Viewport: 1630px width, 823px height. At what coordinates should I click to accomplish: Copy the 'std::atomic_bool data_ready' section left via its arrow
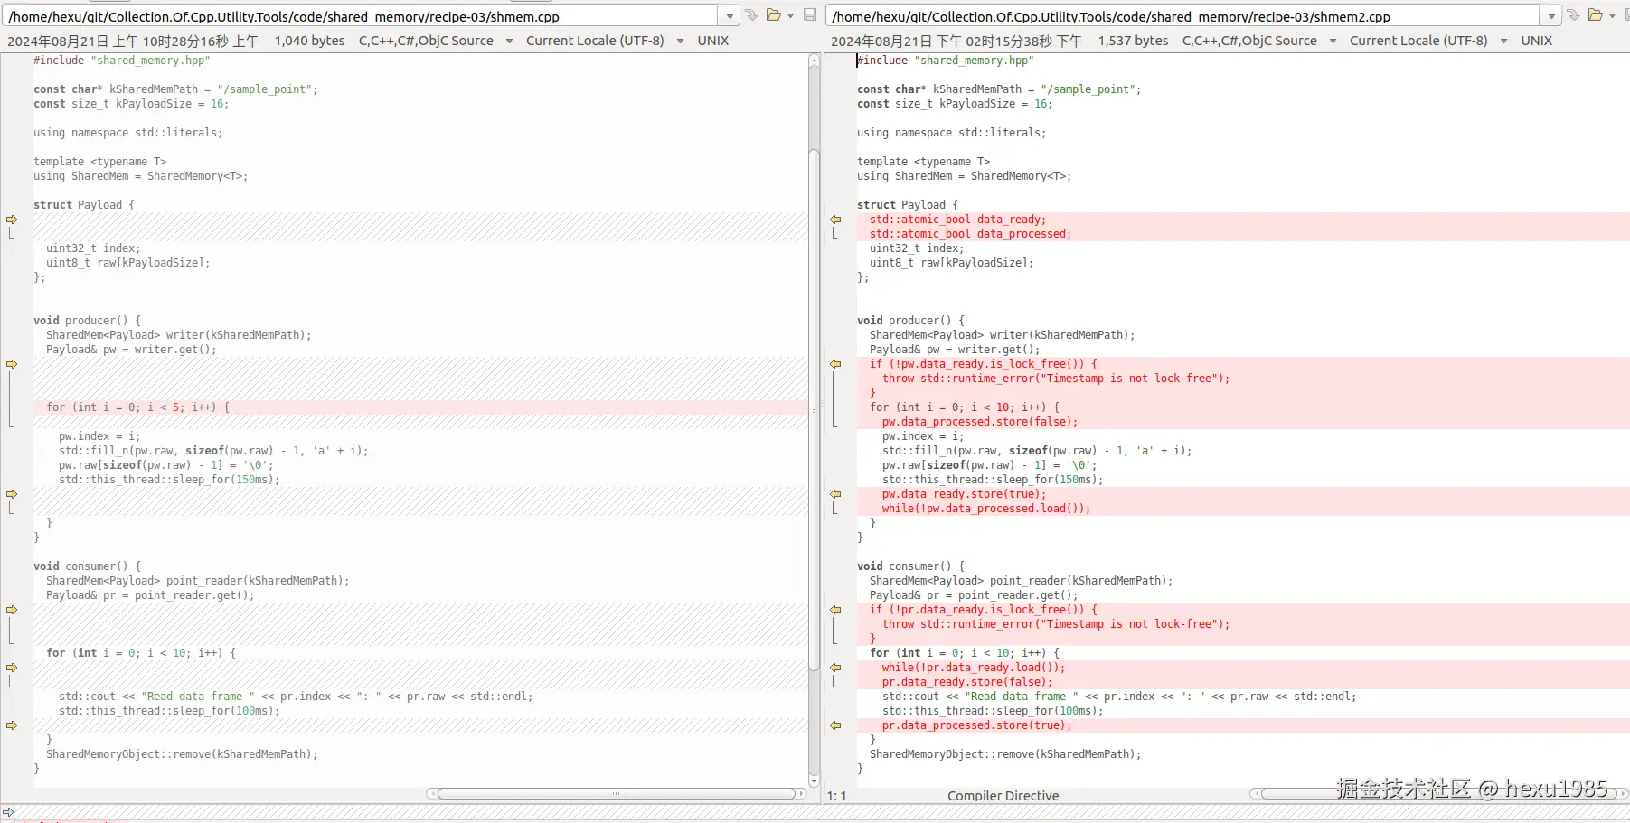point(835,220)
